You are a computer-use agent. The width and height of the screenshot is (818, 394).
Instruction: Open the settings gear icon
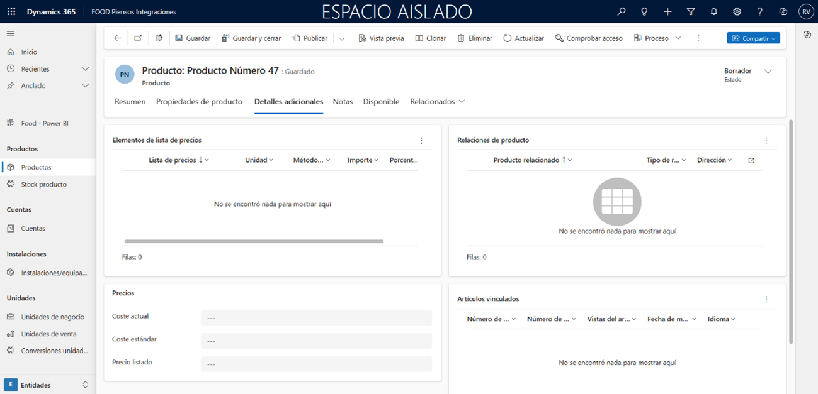click(737, 11)
